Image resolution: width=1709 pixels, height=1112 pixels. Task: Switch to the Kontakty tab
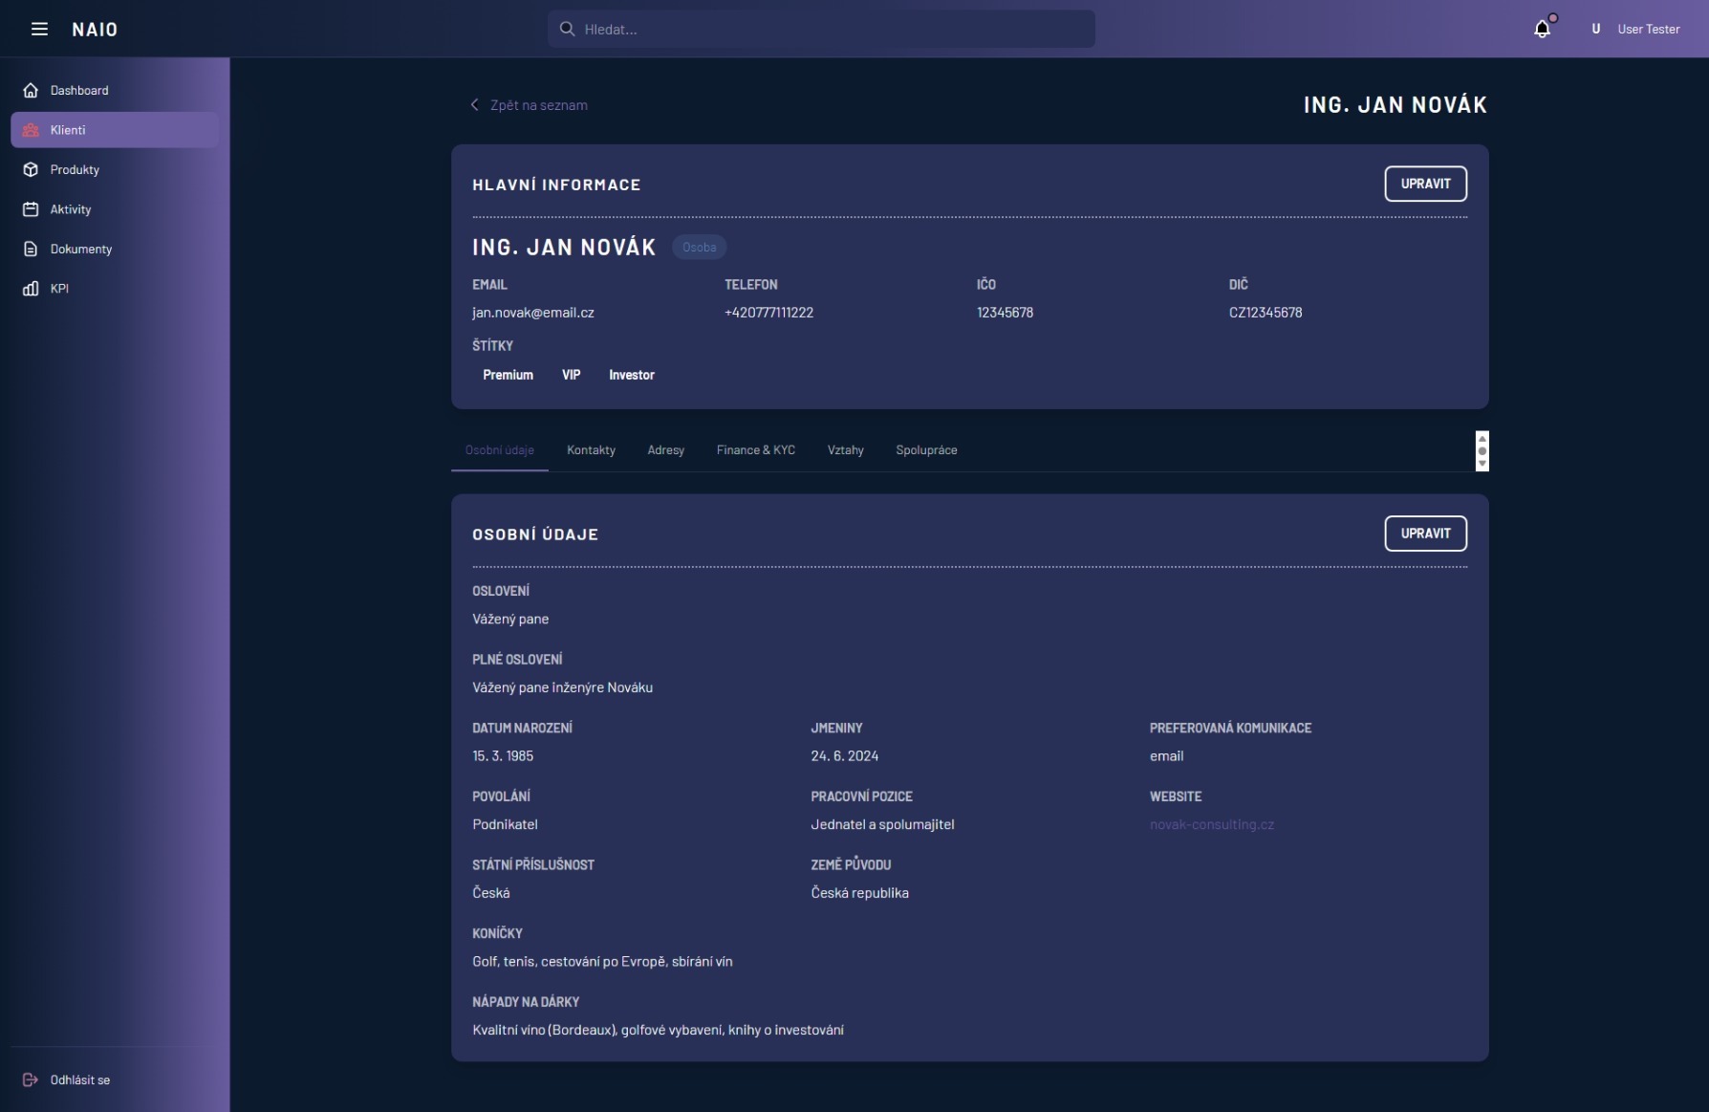pyautogui.click(x=590, y=450)
